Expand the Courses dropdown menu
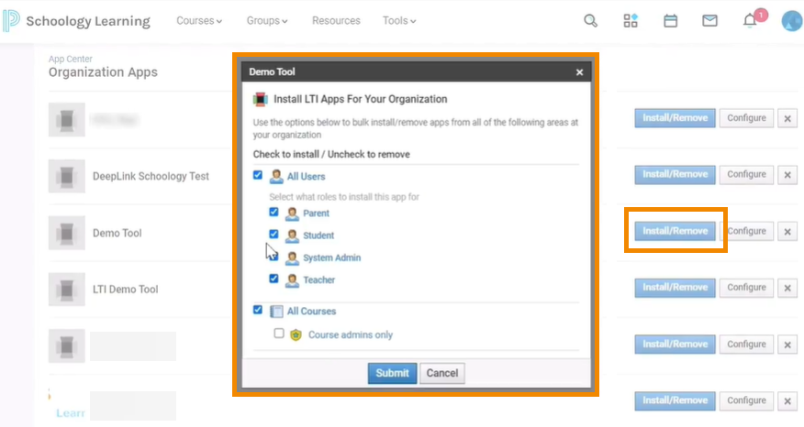 point(199,21)
